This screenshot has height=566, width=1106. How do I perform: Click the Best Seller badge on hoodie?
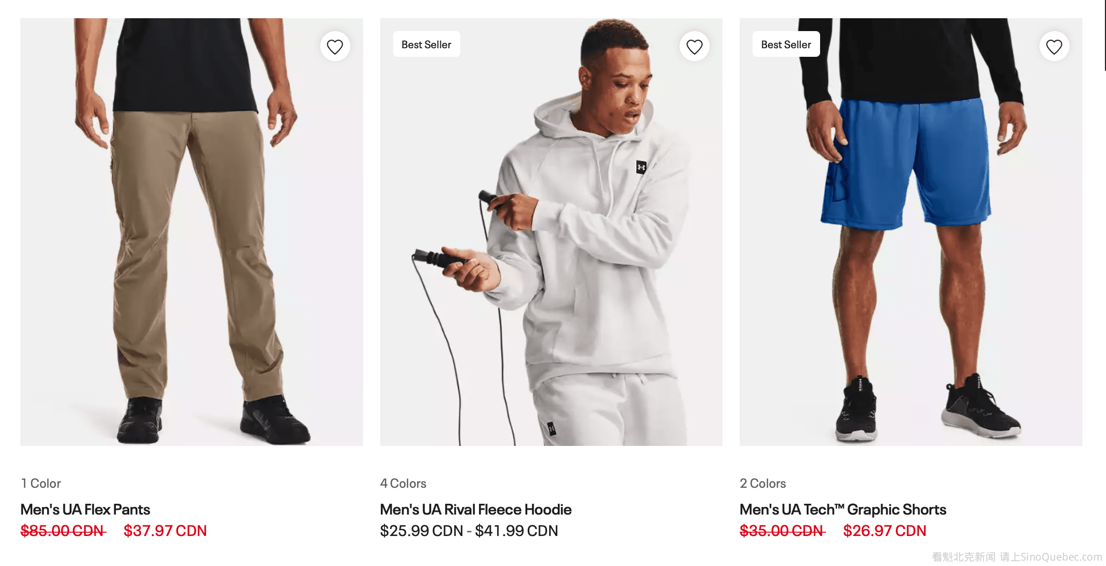pos(426,44)
